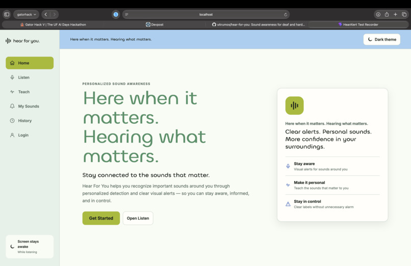
Task: Click the Teach waveform icon in sidebar
Action: point(12,92)
